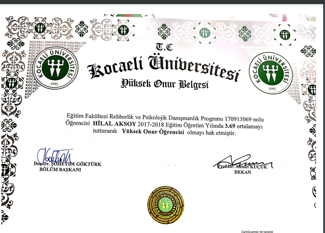This screenshot has width=325, height=233.
Task: Click the green four-leaf ornament in top border
Action: (82, 29)
